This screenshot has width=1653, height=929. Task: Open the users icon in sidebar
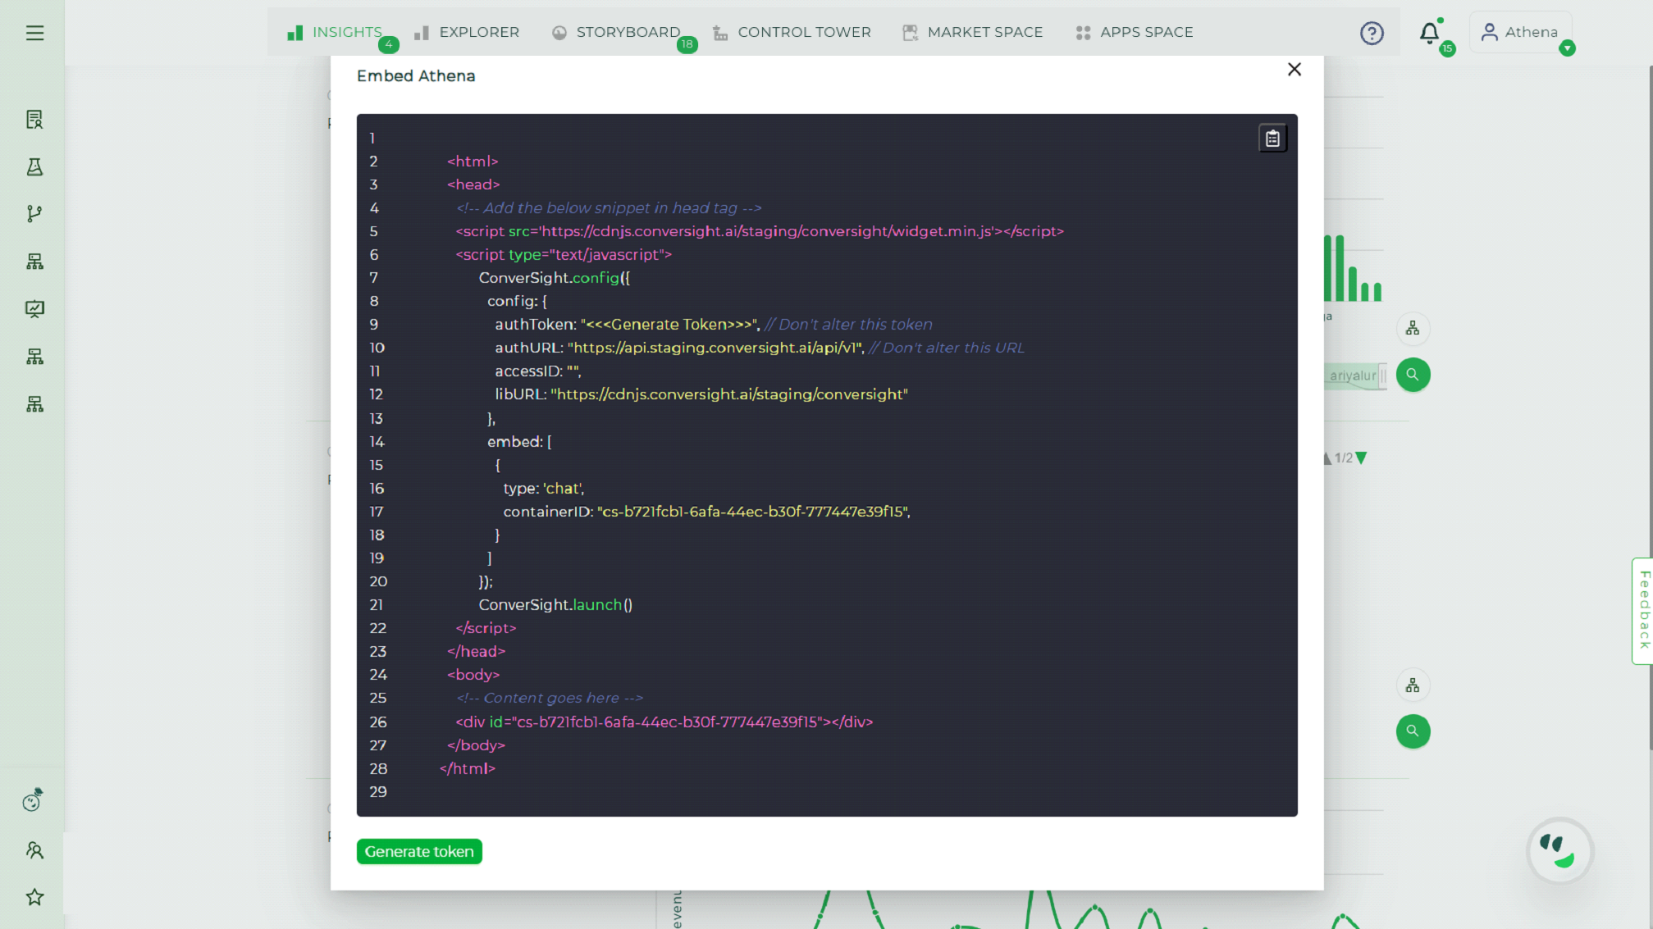tap(34, 850)
